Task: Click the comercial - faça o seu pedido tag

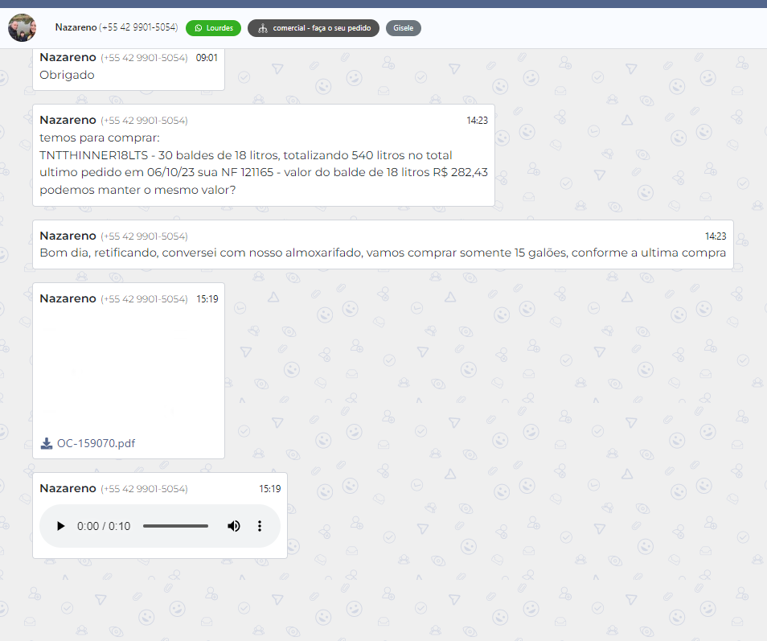Action: tap(322, 28)
